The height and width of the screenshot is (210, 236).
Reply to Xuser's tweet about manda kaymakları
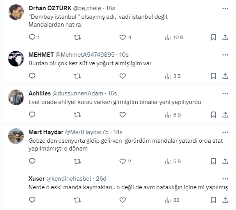pyautogui.click(x=32, y=200)
